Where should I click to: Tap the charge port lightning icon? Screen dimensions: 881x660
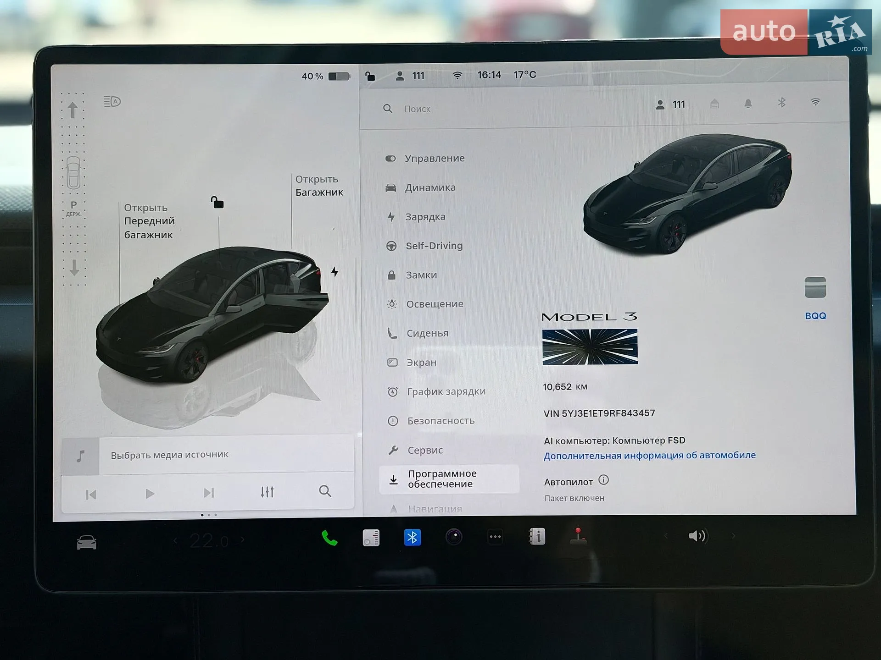pyautogui.click(x=335, y=272)
